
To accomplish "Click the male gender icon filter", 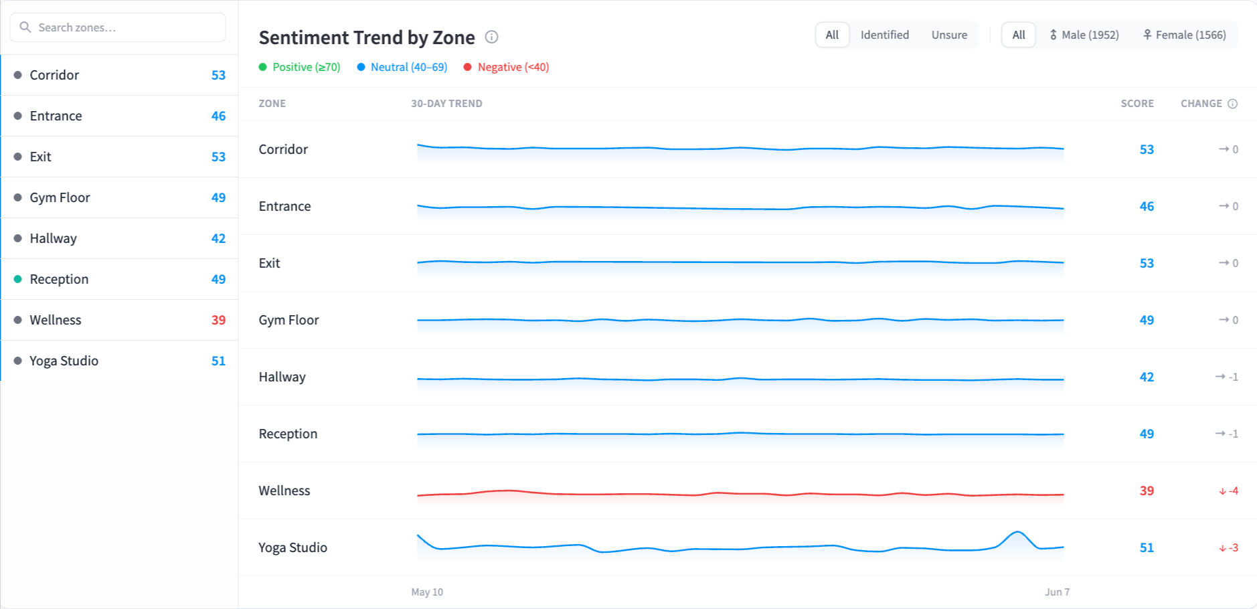I will (x=1053, y=35).
